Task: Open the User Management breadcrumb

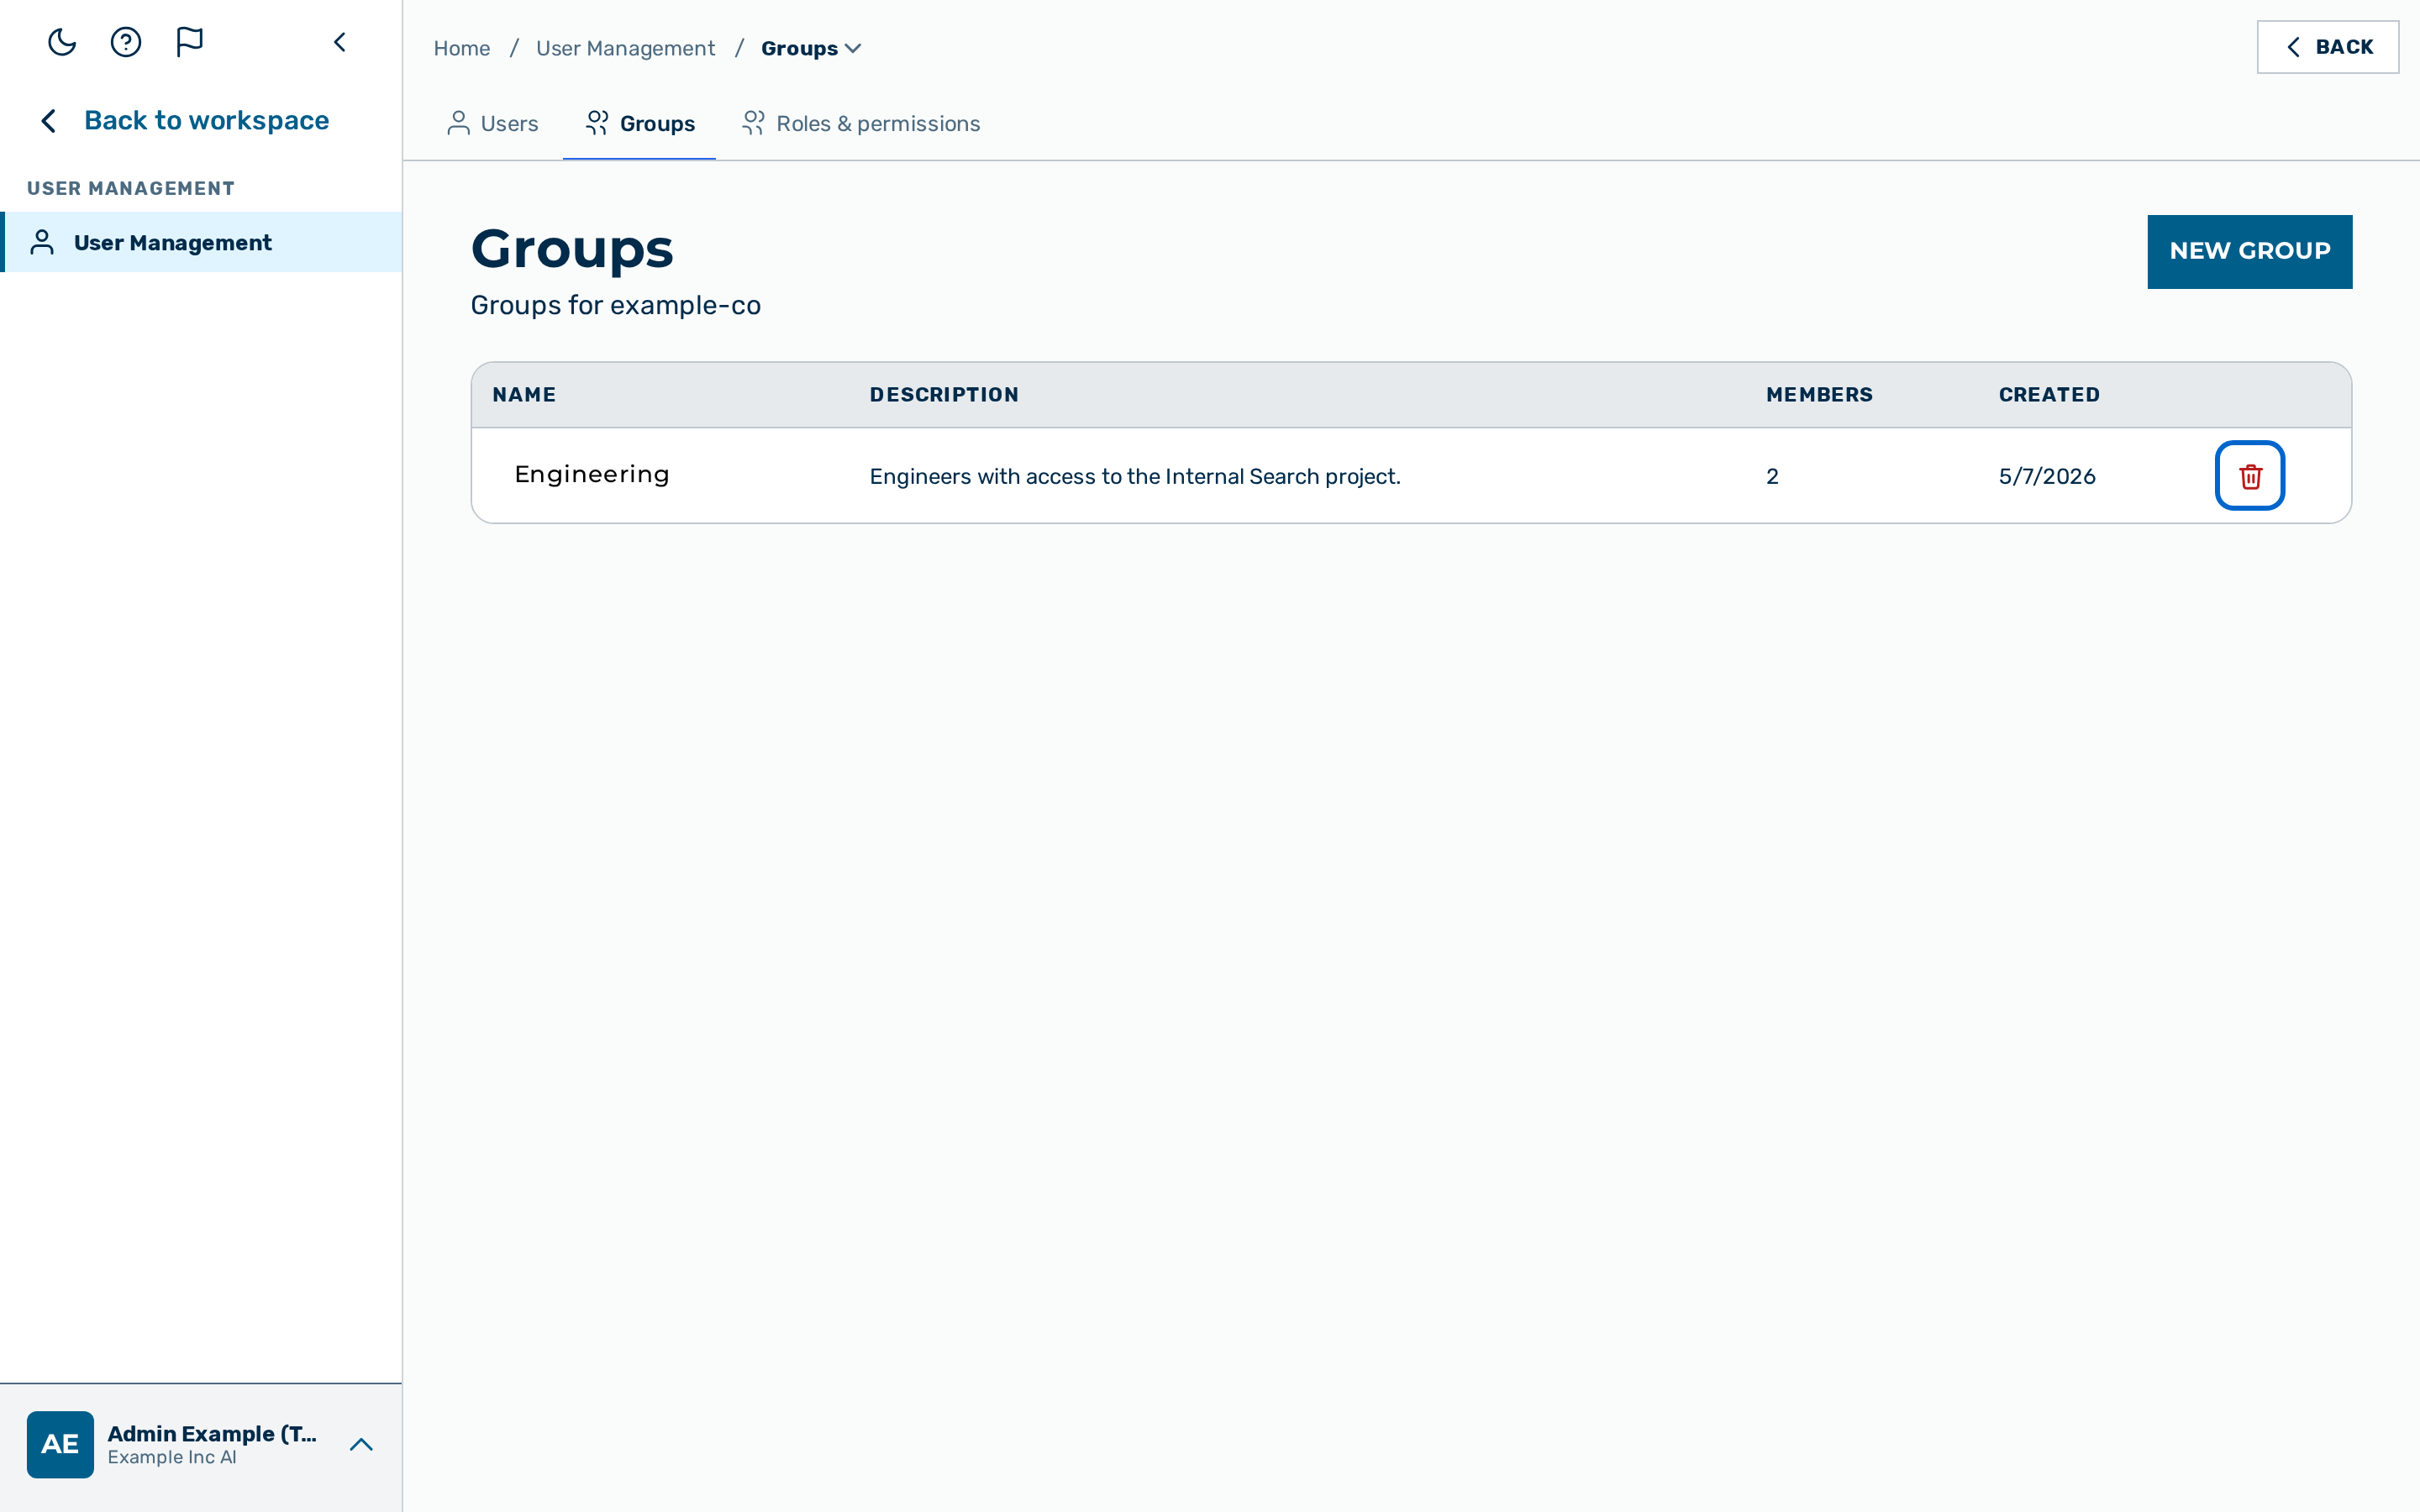Action: coord(626,48)
